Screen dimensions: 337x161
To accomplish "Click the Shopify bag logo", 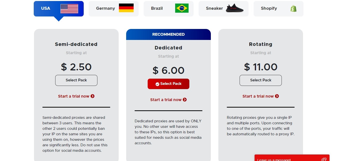I will tap(294, 8).
